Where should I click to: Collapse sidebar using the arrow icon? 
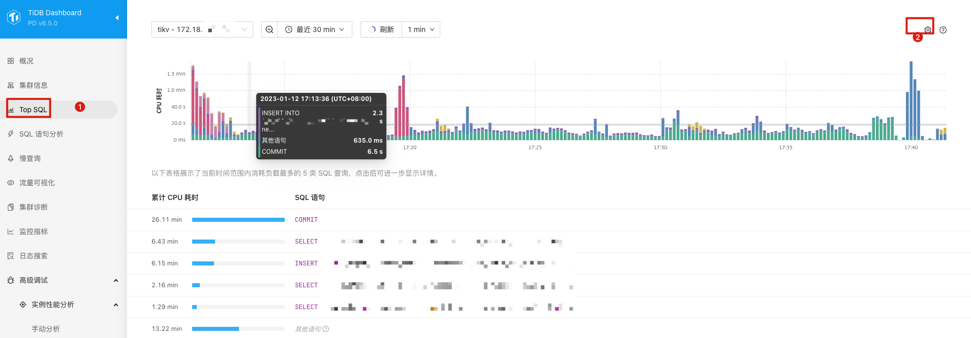[x=117, y=18]
